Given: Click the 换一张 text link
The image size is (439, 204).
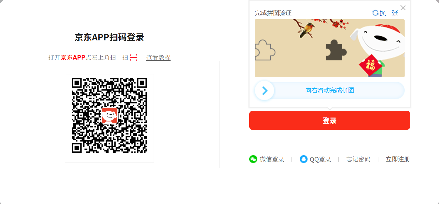Looking at the screenshot, I should pyautogui.click(x=389, y=13).
